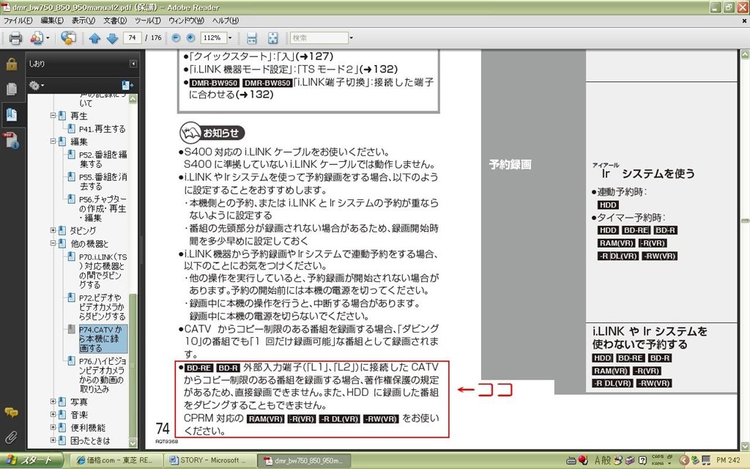Viewport: 750px width, 469px height.
Task: Open the Comments panel icon
Action: [x=12, y=412]
